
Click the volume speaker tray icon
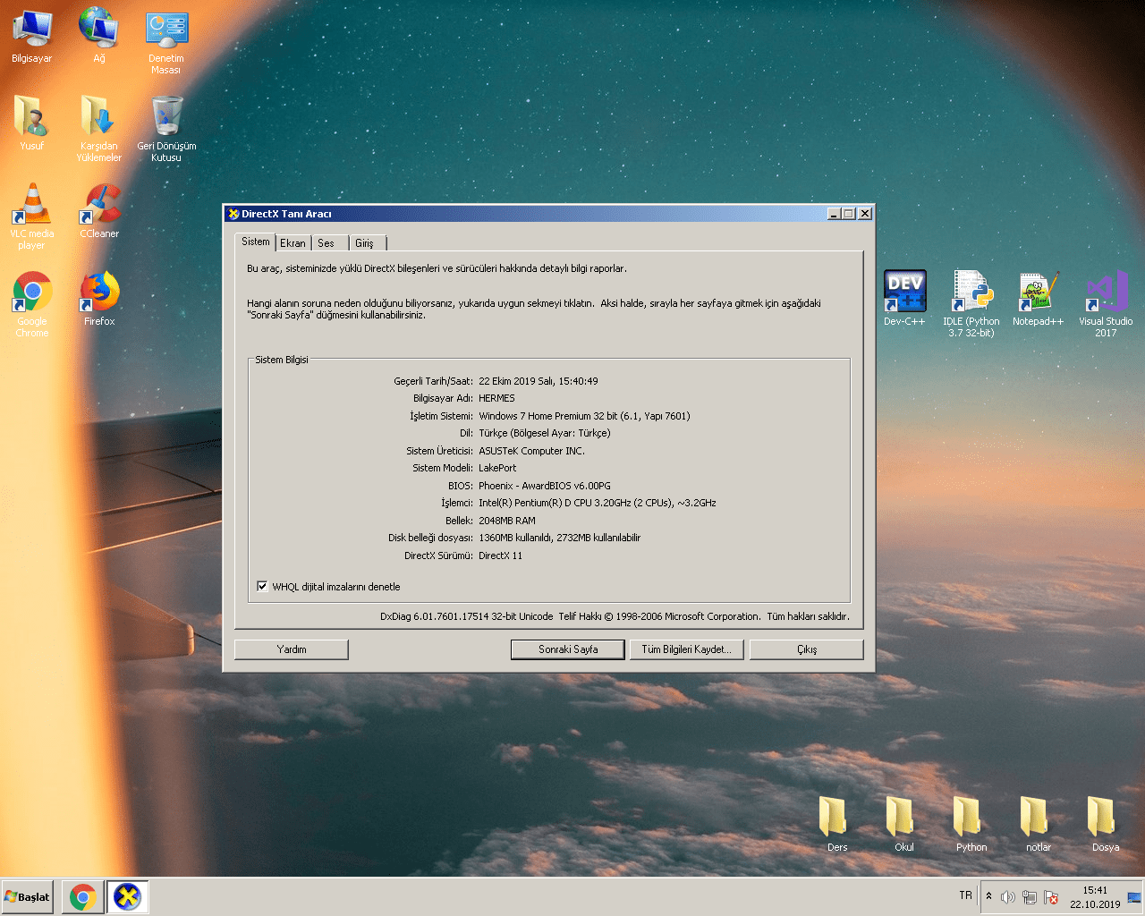(1008, 897)
